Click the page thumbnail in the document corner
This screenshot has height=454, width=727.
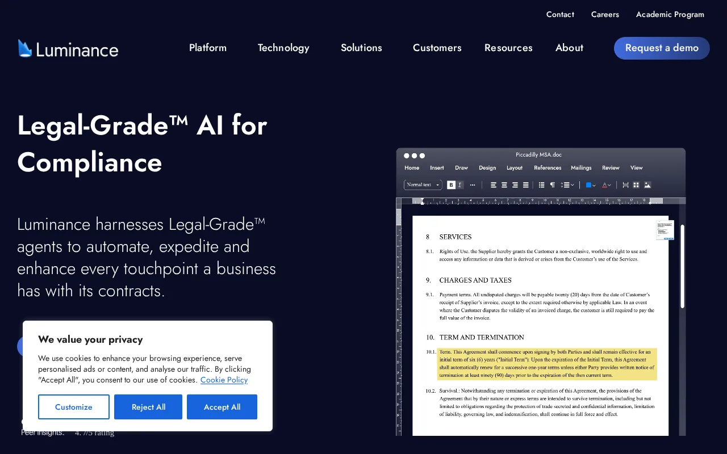click(x=665, y=230)
